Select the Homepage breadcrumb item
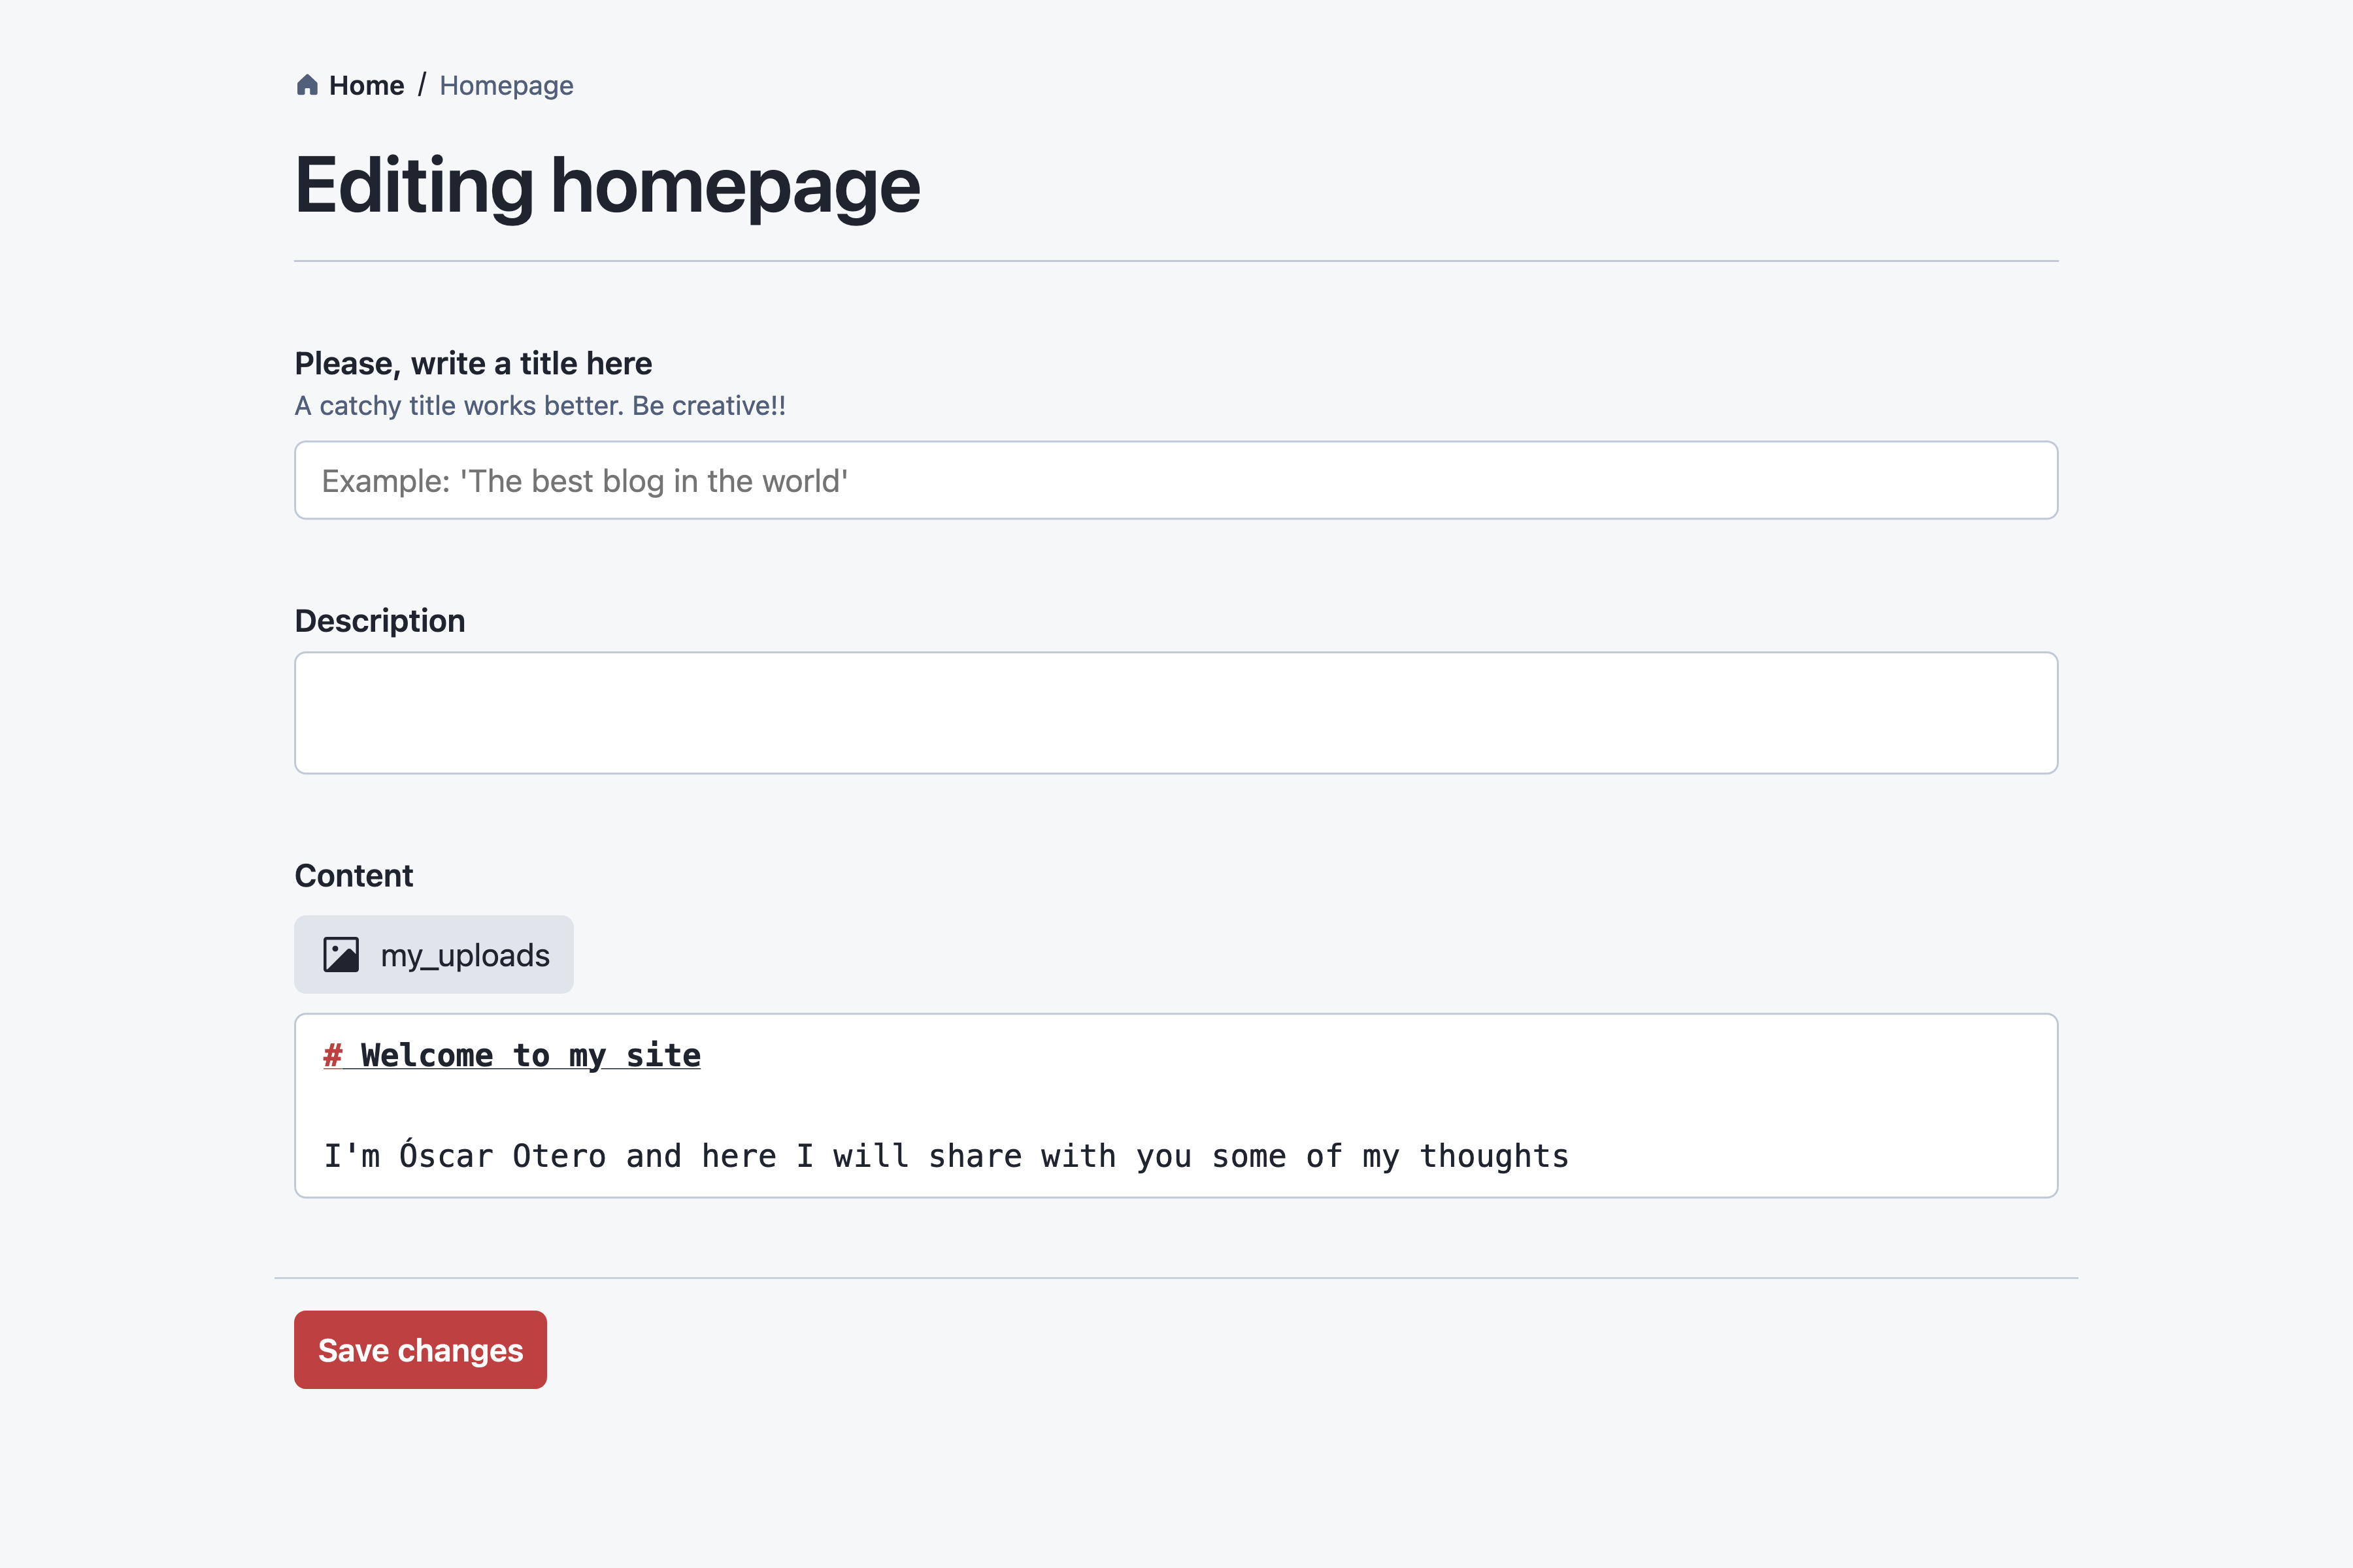 (x=505, y=85)
